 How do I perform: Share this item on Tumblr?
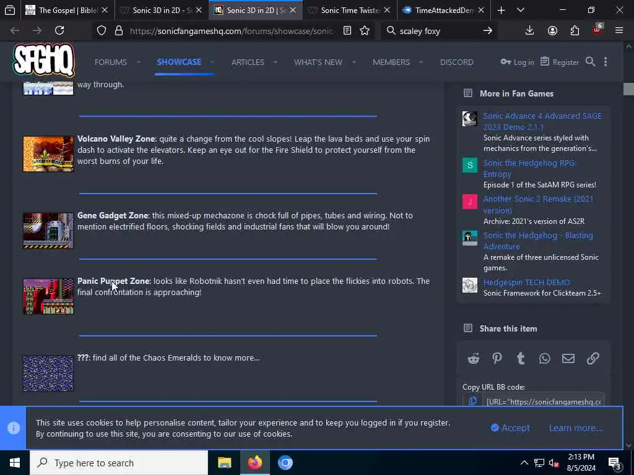coord(521,358)
